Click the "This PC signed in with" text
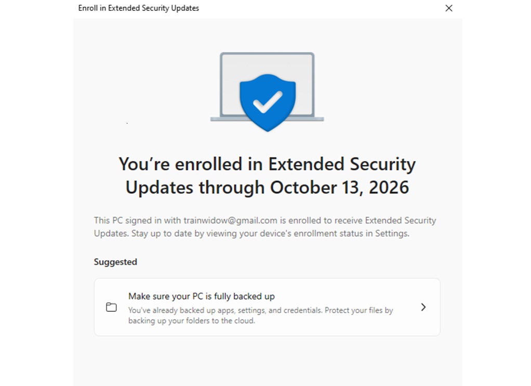This screenshot has height=386, width=531. [x=137, y=220]
